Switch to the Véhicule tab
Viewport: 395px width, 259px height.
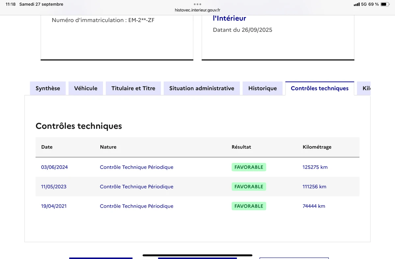(86, 88)
